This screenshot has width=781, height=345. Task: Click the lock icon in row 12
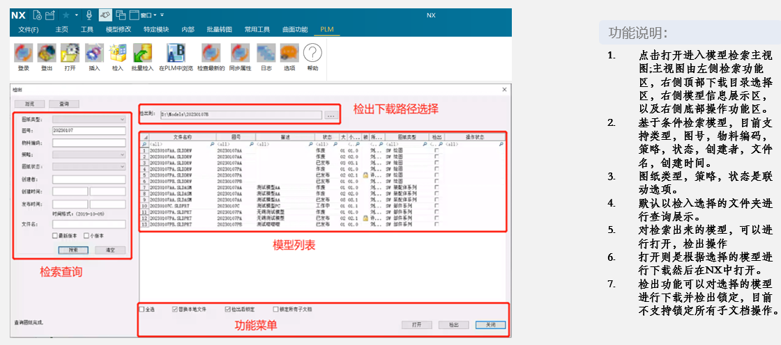tap(365, 218)
